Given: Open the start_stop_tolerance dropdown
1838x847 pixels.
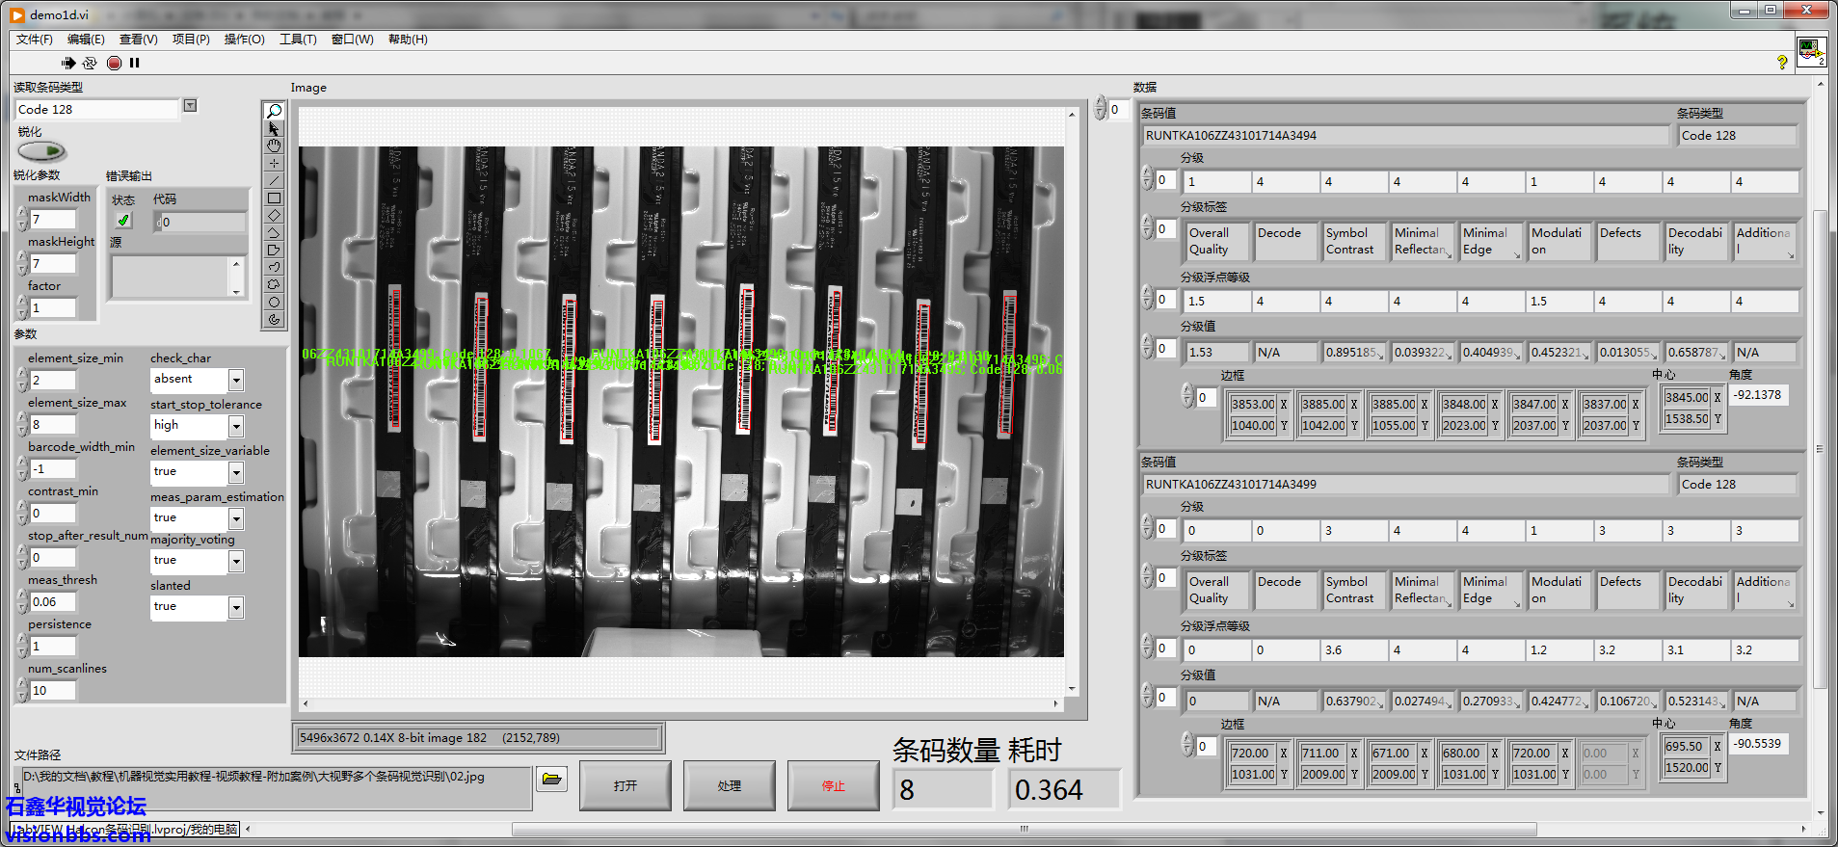Looking at the screenshot, I should 236,426.
